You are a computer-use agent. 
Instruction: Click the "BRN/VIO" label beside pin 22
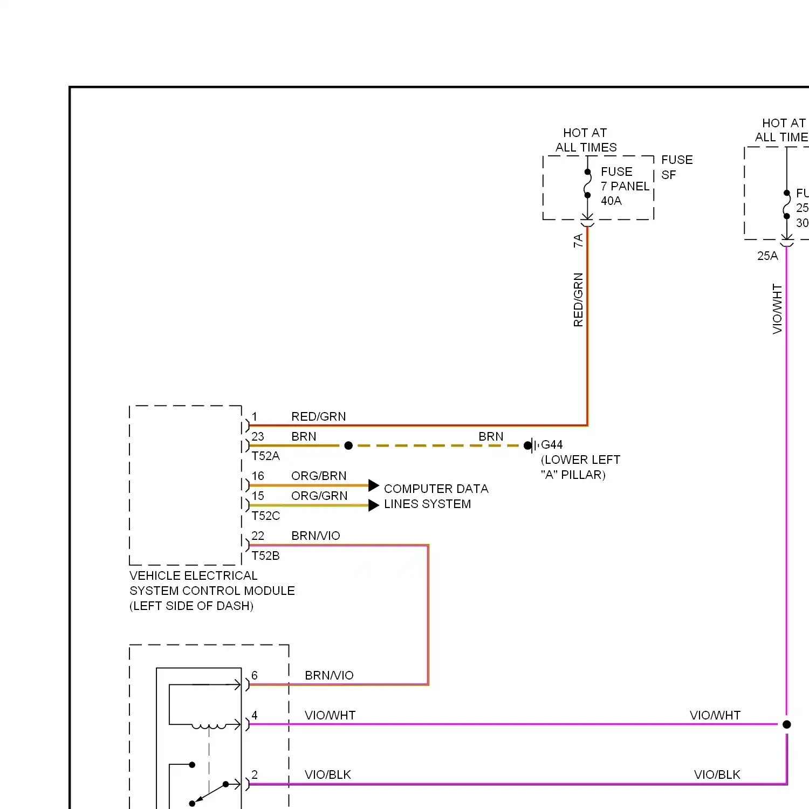pyautogui.click(x=316, y=536)
